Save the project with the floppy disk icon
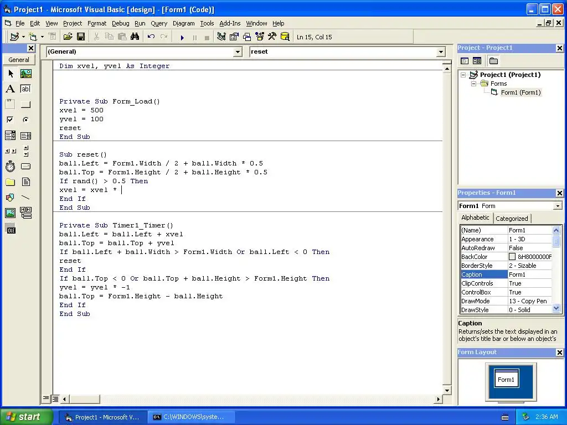The height and width of the screenshot is (425, 567). [81, 37]
